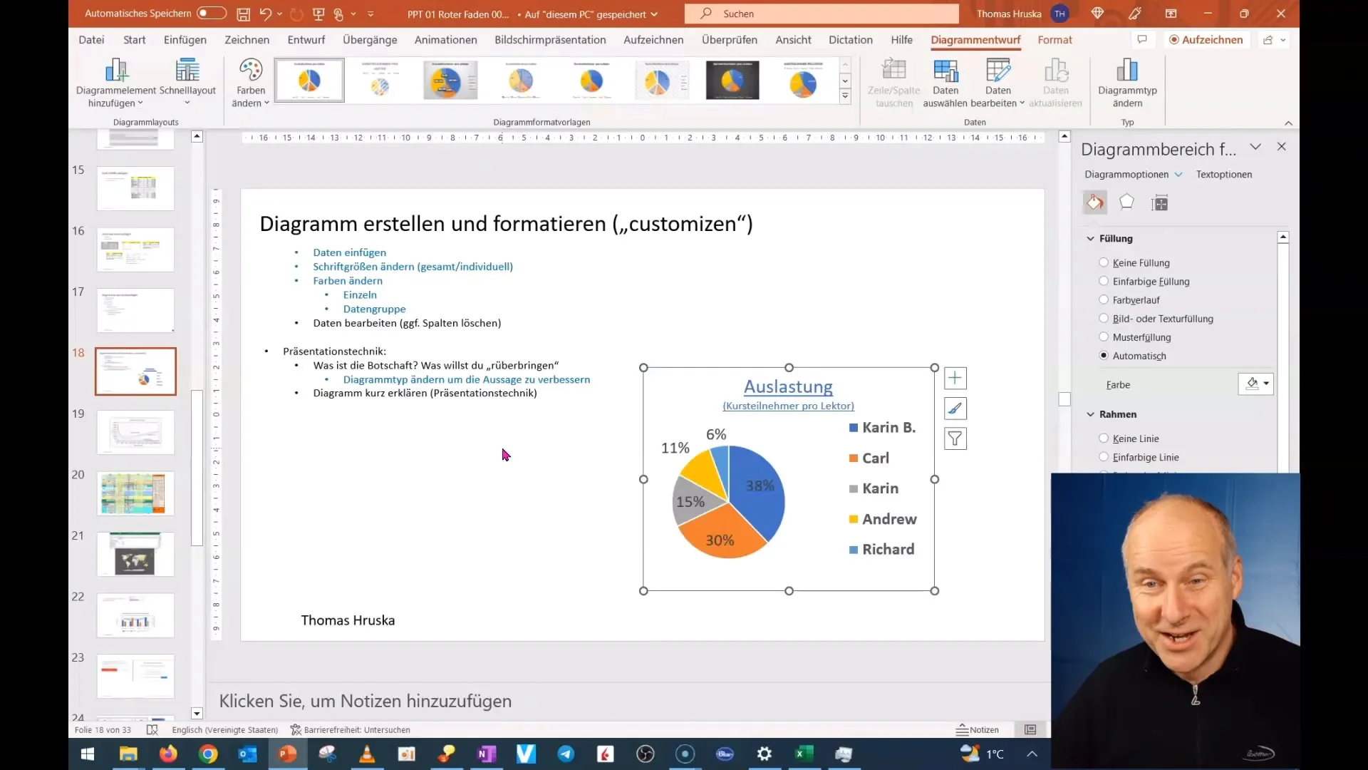Open Textoptionen panel dropdown
The width and height of the screenshot is (1368, 770).
click(1225, 173)
